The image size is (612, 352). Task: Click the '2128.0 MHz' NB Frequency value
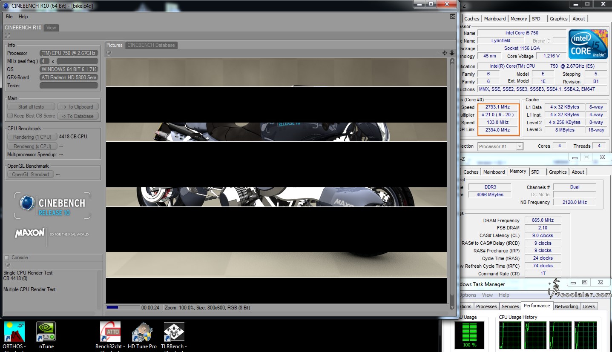[574, 202]
